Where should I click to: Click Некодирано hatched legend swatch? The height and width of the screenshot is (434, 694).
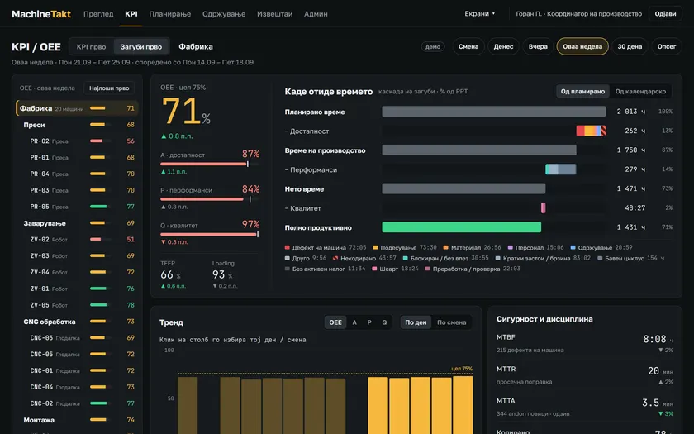click(x=335, y=258)
